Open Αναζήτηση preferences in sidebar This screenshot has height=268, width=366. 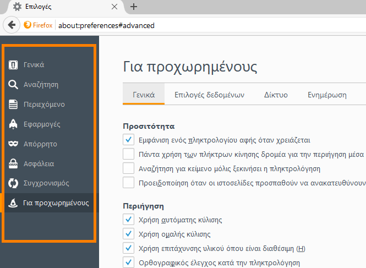tap(49, 85)
